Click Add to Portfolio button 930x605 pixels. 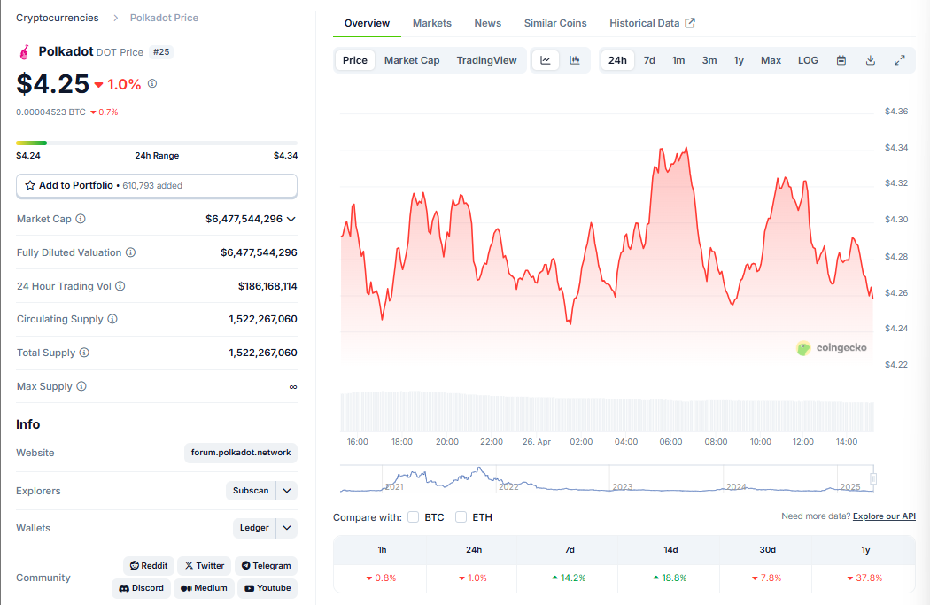coord(157,186)
